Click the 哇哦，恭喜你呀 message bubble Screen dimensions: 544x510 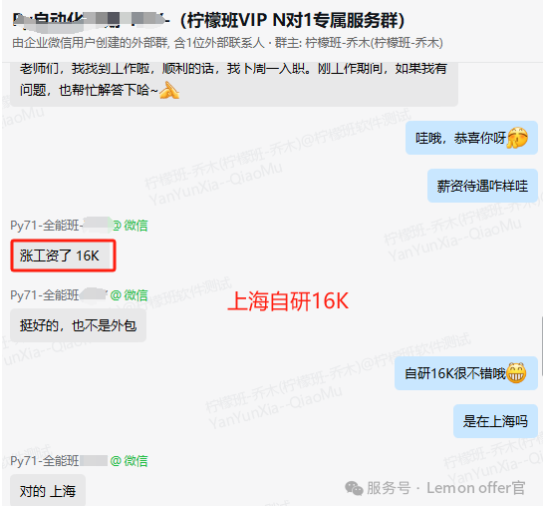pos(471,138)
